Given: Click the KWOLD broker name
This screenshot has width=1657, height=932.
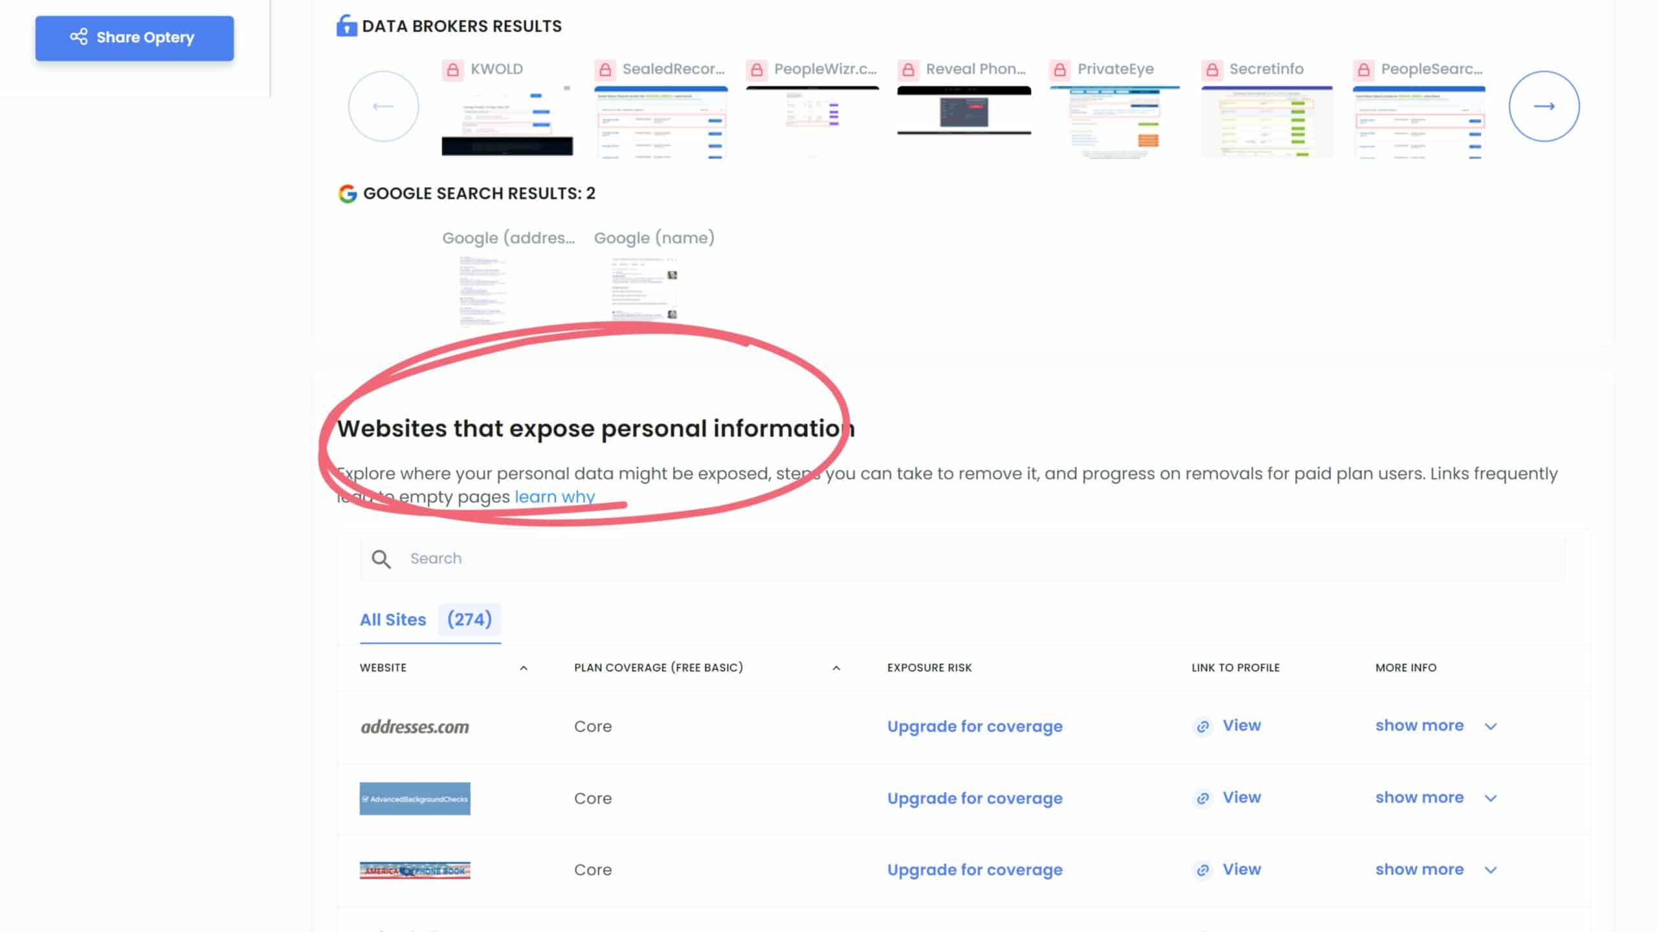Looking at the screenshot, I should click(x=496, y=69).
